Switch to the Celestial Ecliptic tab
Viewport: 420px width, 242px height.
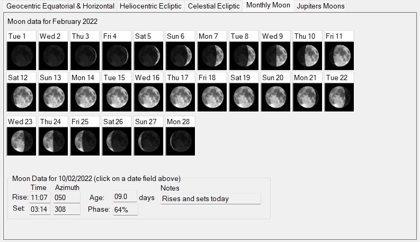coord(213,6)
